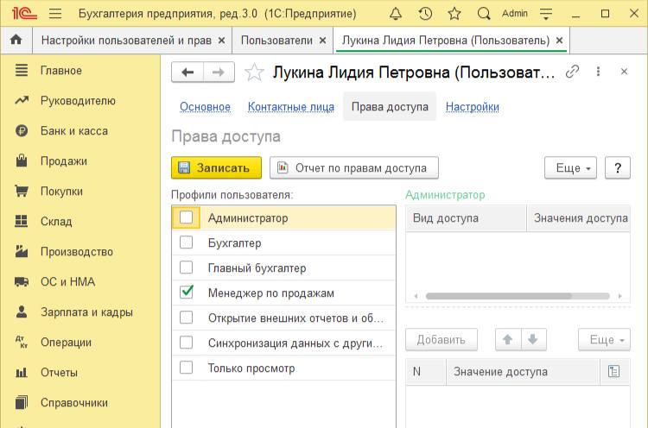Open favorites star in title bar
The height and width of the screenshot is (428, 648).
454,14
